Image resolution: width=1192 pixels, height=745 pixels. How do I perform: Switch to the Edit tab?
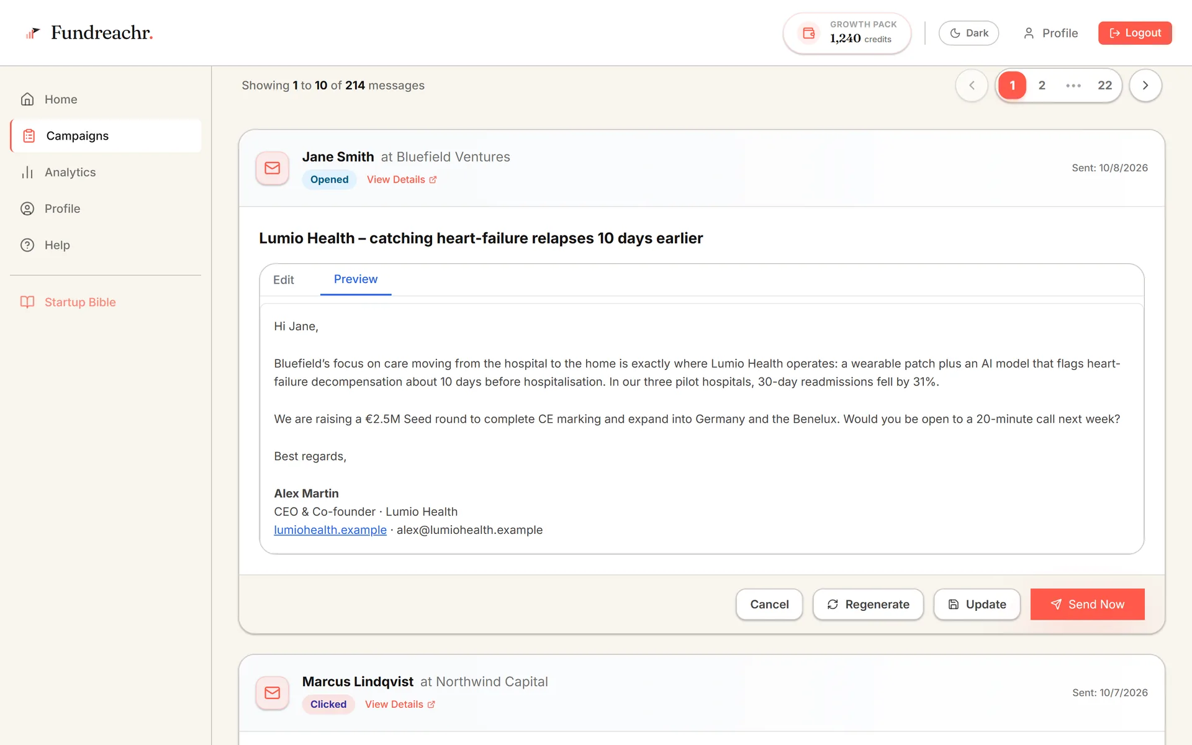(x=284, y=280)
